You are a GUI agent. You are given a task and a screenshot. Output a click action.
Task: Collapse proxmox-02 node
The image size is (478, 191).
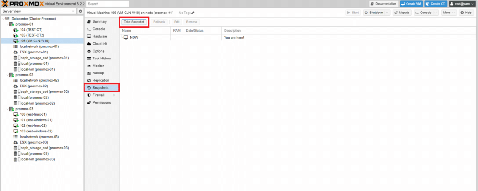pos(7,75)
